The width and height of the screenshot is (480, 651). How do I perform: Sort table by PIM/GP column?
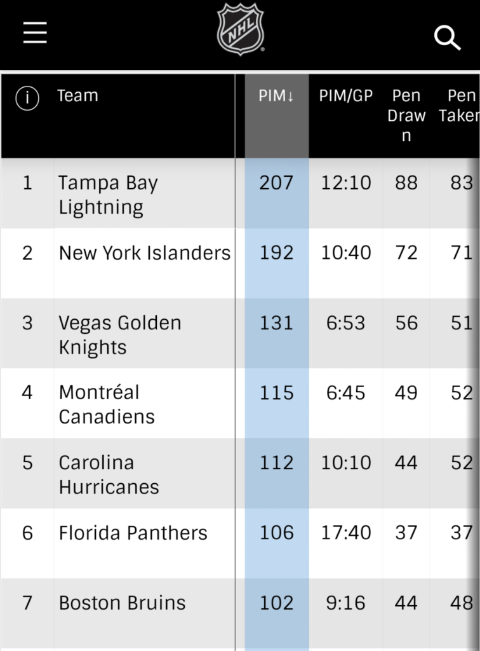[x=345, y=96]
